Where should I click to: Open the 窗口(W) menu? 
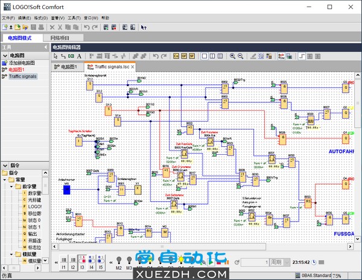(x=91, y=18)
